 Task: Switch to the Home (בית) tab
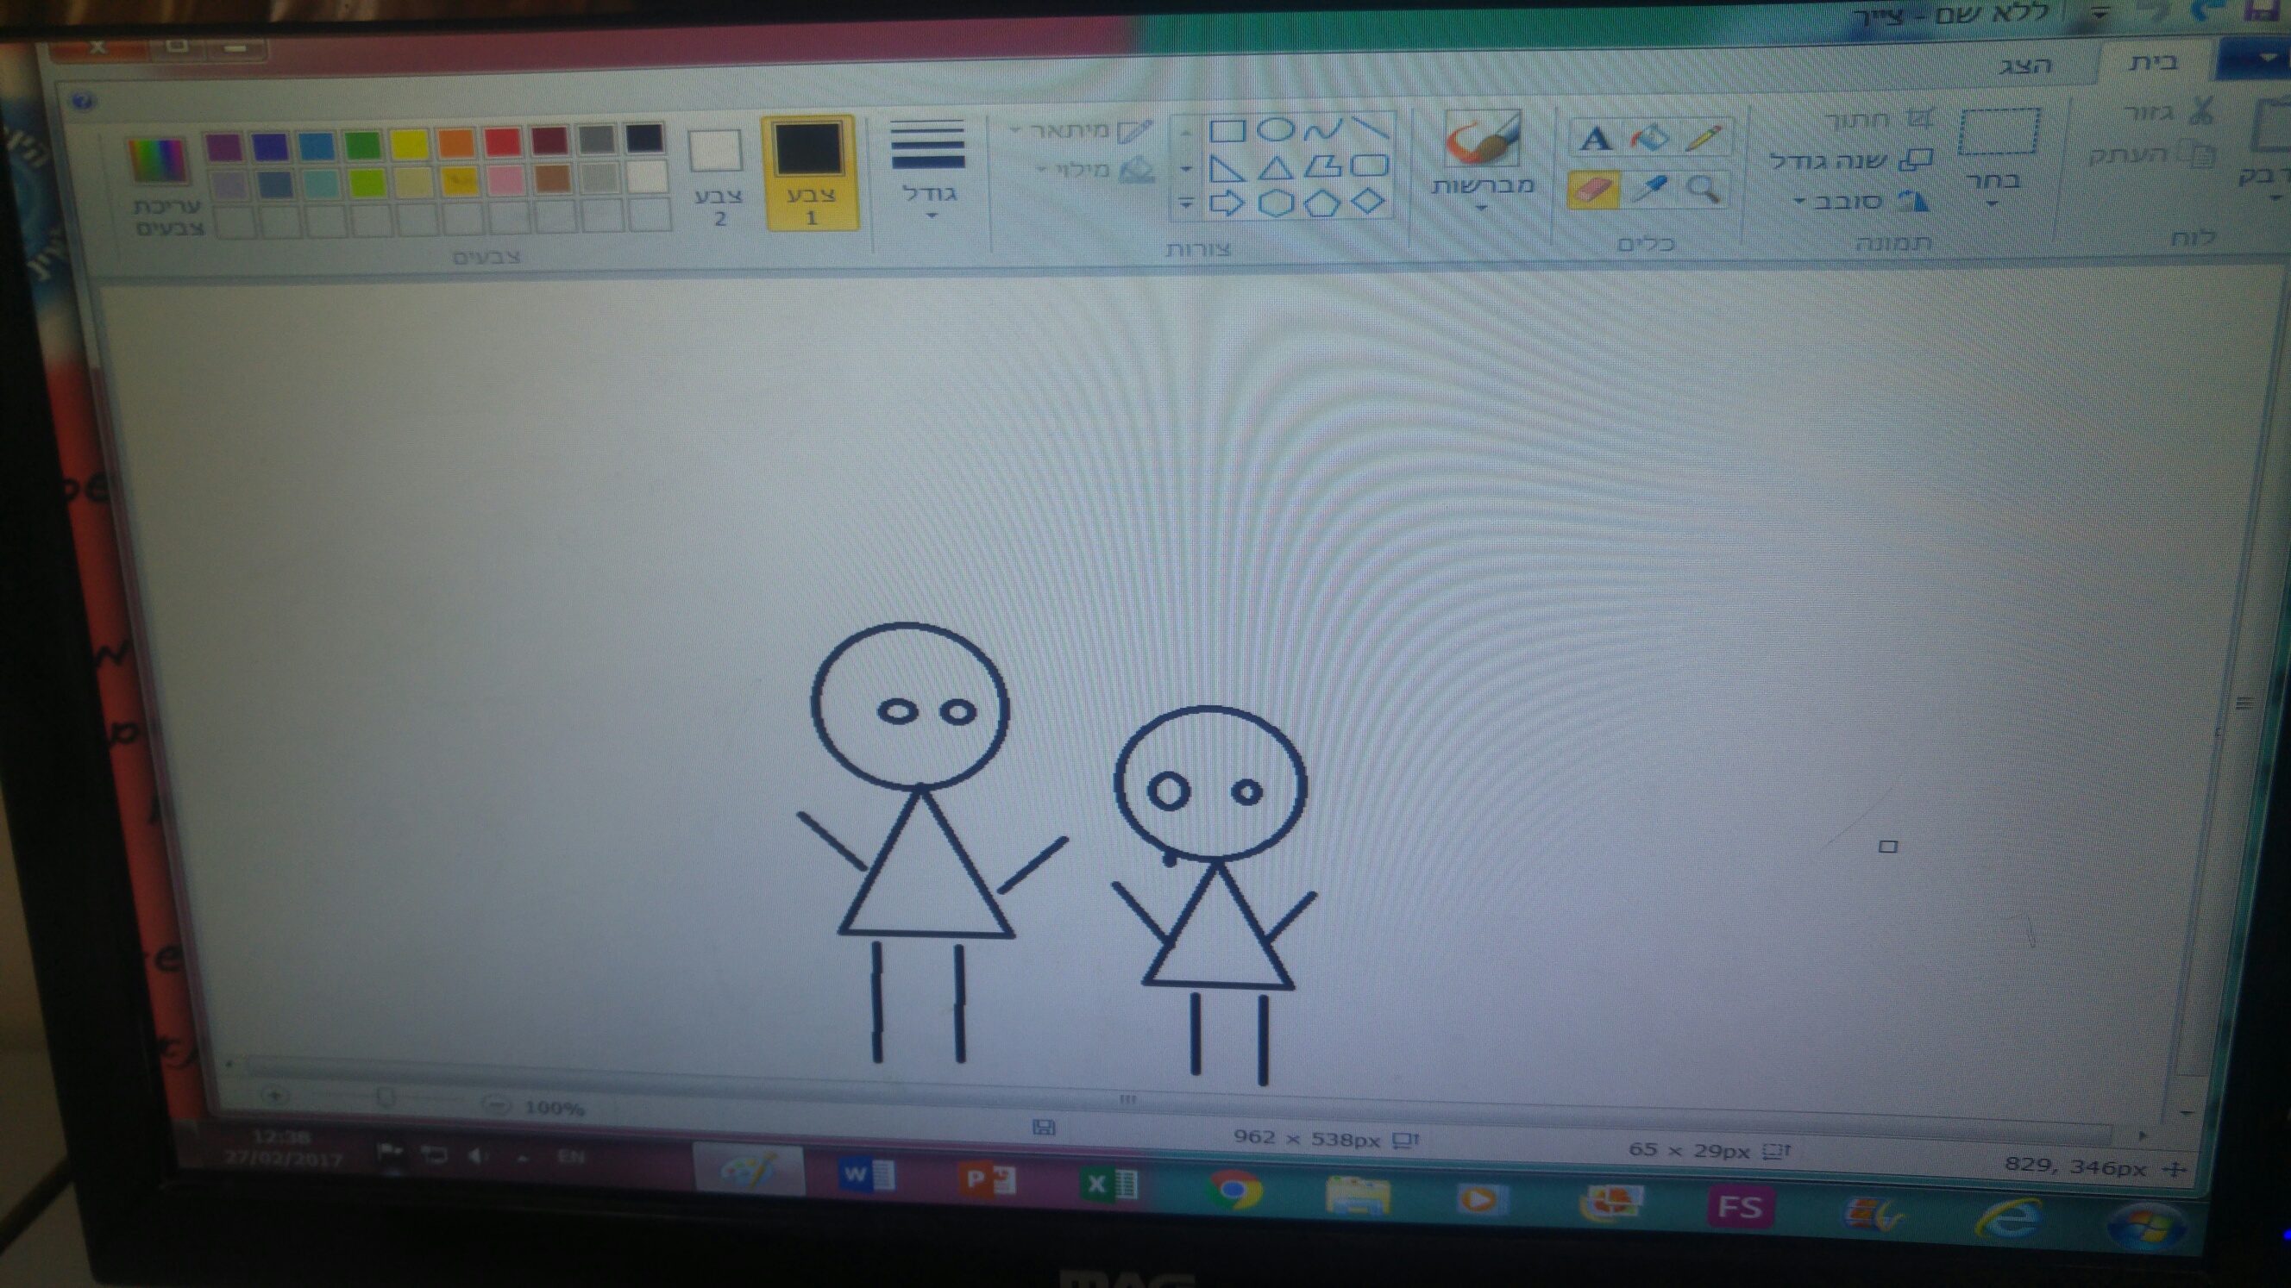[x=2153, y=62]
